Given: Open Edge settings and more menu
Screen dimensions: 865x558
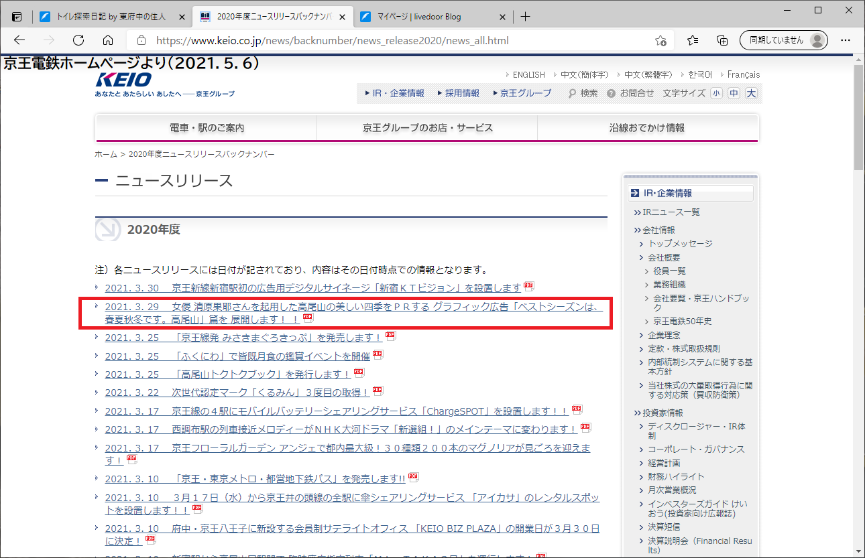Looking at the screenshot, I should 846,40.
